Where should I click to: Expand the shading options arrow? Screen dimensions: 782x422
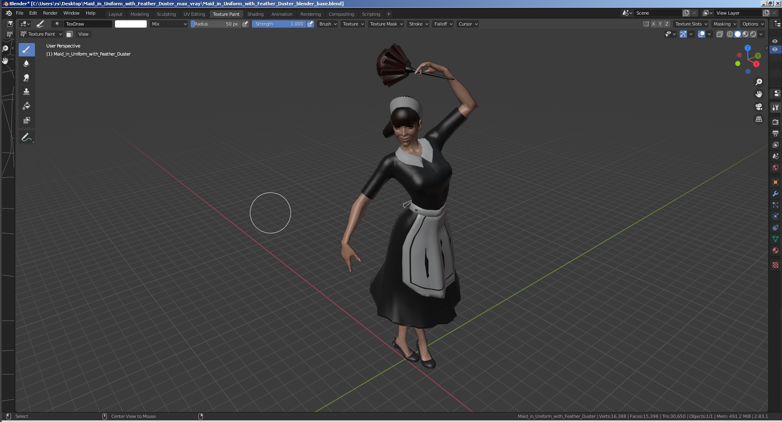761,34
